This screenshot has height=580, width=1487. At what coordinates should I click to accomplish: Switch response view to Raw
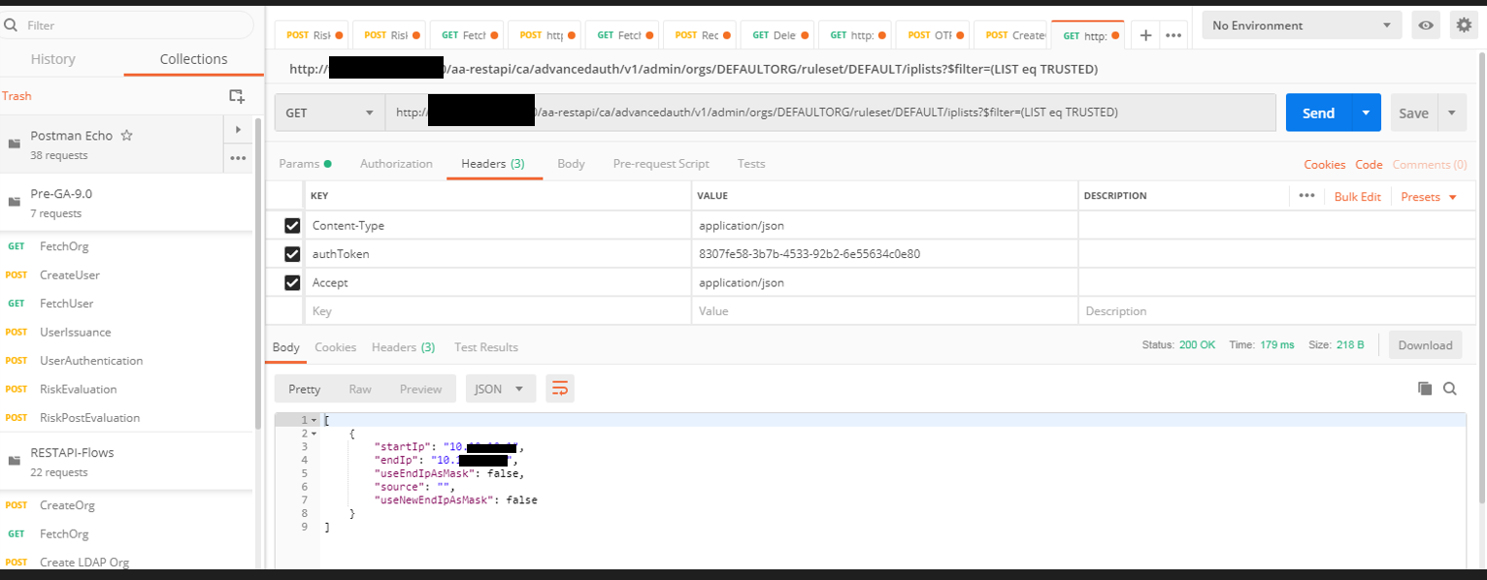[x=360, y=389]
